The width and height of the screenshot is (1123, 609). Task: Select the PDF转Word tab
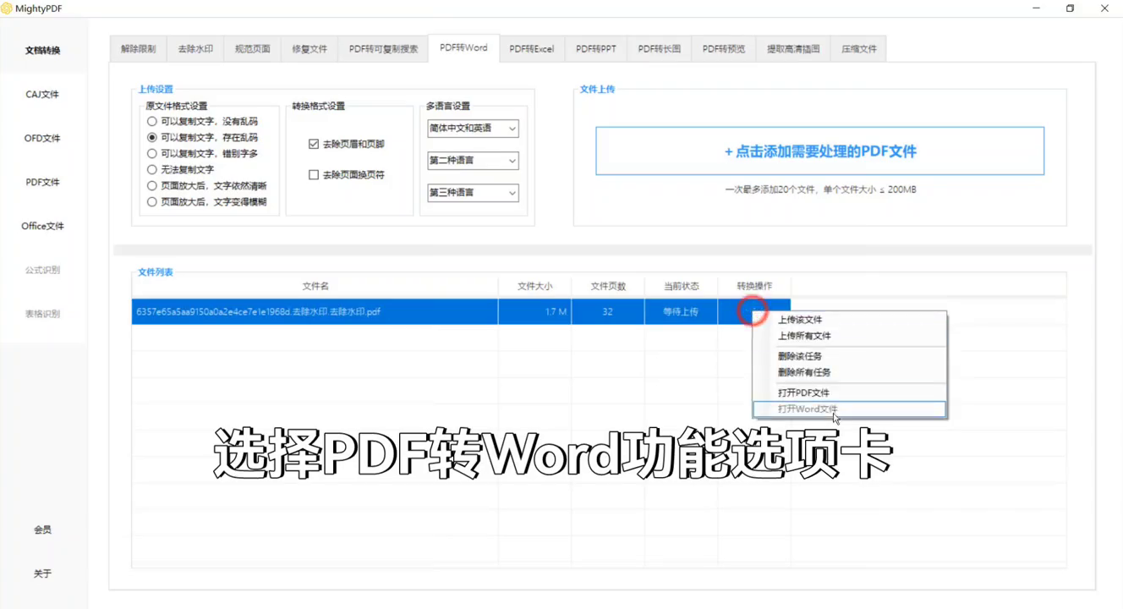click(463, 47)
